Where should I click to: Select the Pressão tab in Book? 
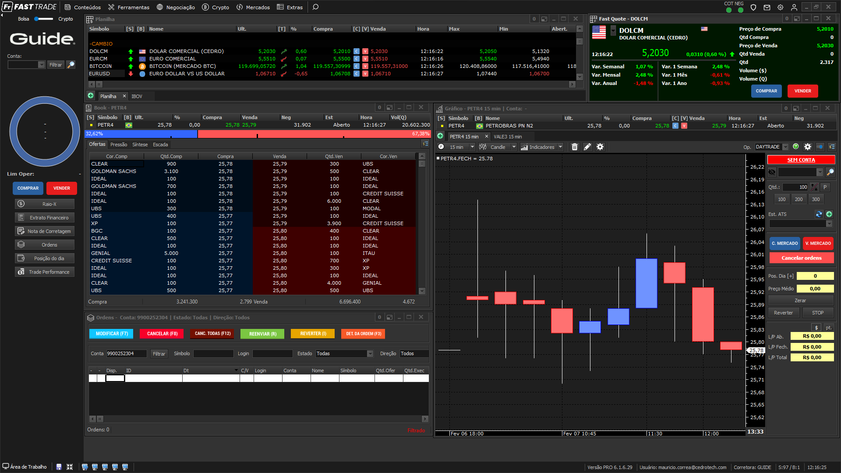(119, 144)
